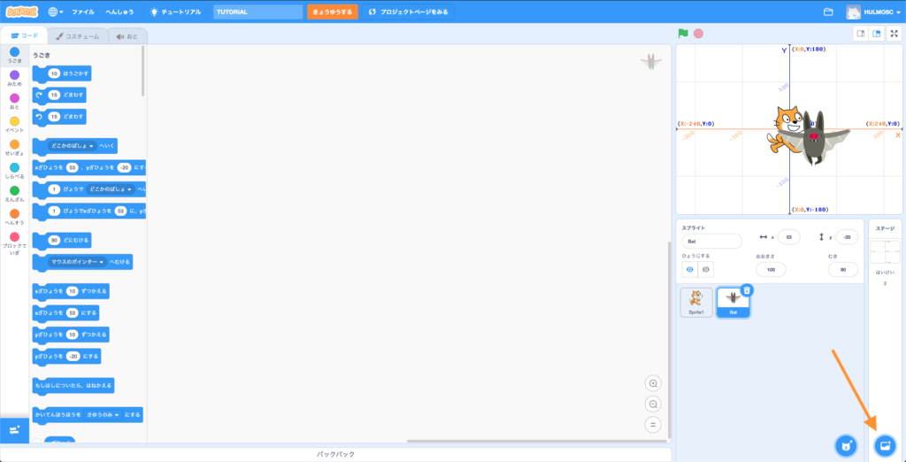906x462 pixels.
Task: Open the My Stuff folder icon
Action: (x=828, y=12)
